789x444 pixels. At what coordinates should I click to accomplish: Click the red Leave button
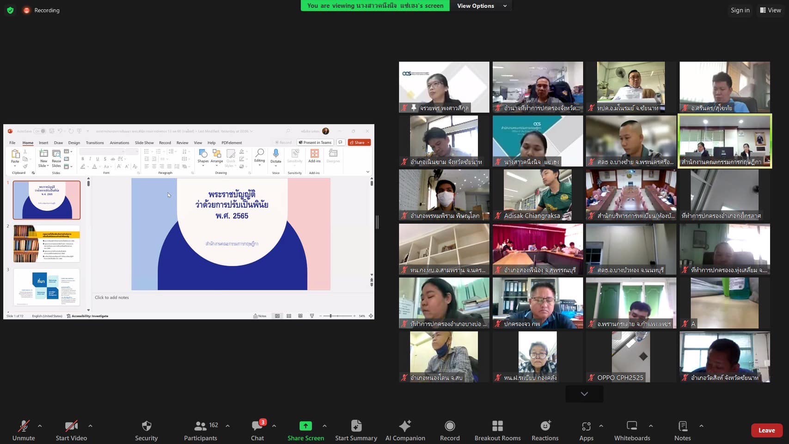(766, 430)
